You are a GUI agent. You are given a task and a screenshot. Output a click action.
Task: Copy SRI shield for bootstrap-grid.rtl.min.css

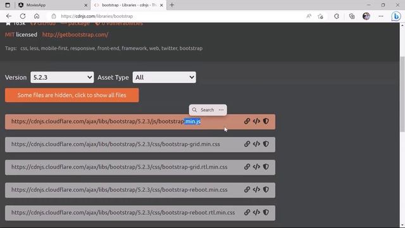click(266, 167)
